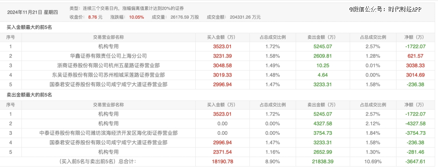Click 买入金额（万）header in buy table
Viewport: 438px width, 168px height.
coord(221,37)
